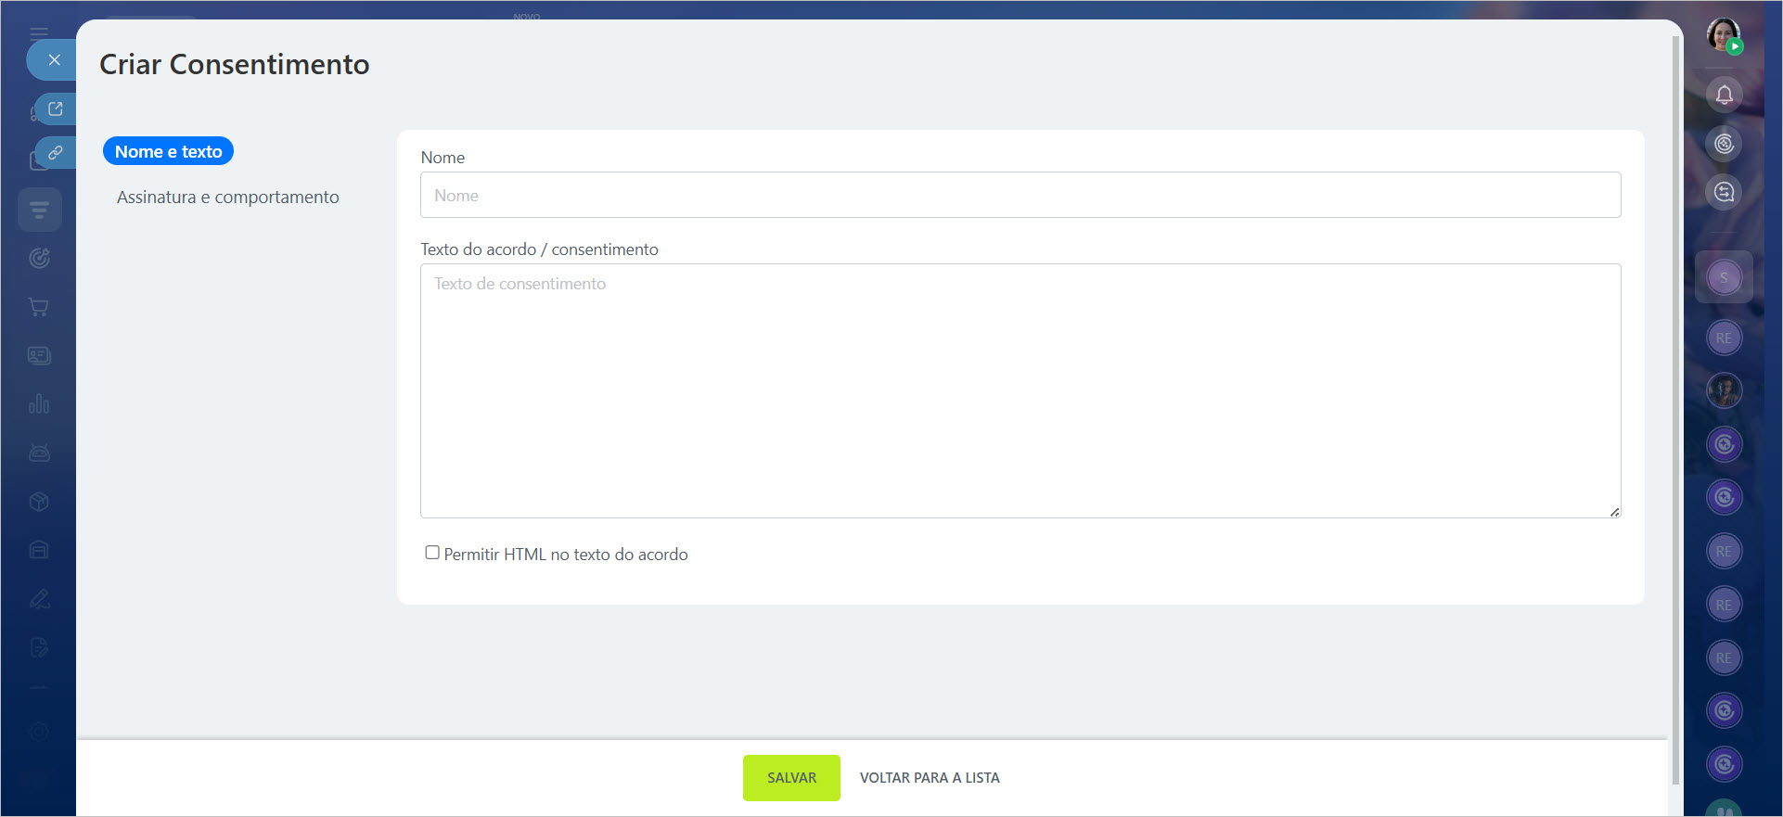Click the chat messages icon on right
The height and width of the screenshot is (817, 1783).
coord(1724,192)
